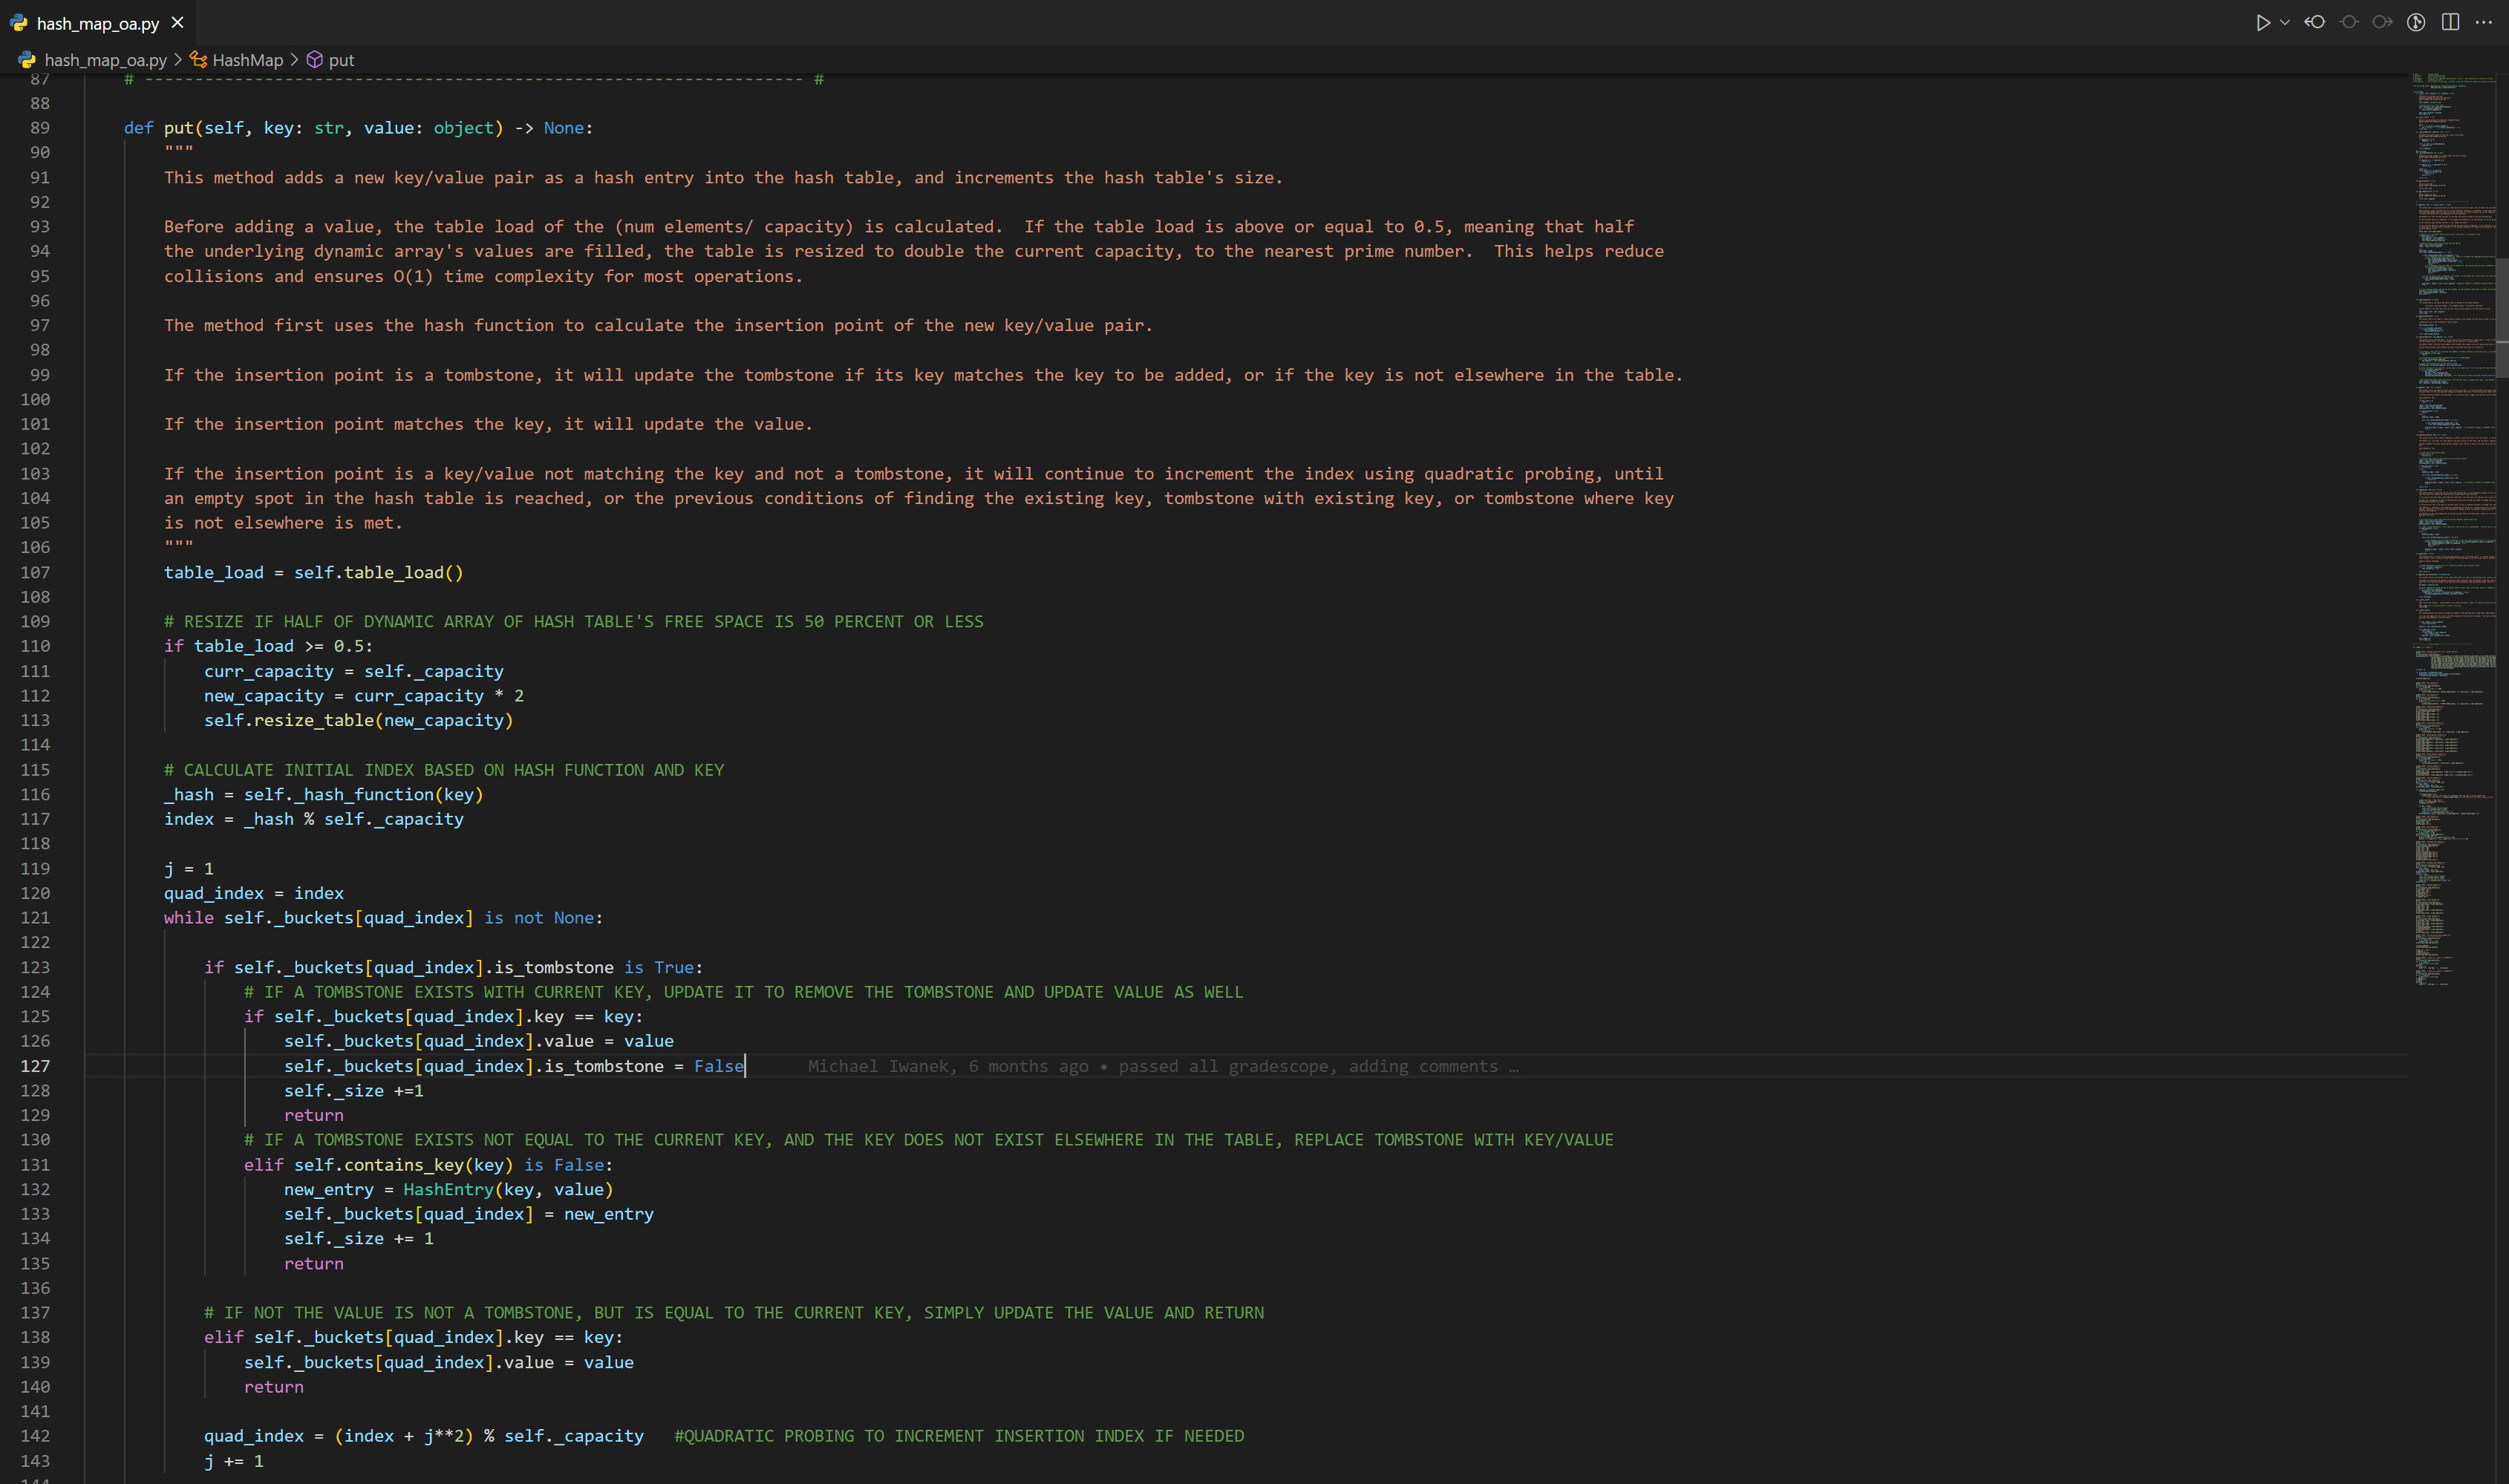This screenshot has height=1484, width=2509.
Task: Click line number 110
Action: 35,646
